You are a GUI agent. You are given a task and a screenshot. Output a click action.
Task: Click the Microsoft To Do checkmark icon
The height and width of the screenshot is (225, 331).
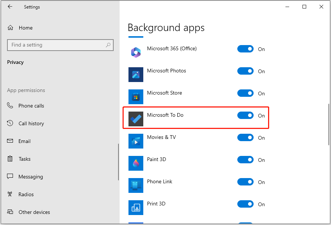coord(136,119)
